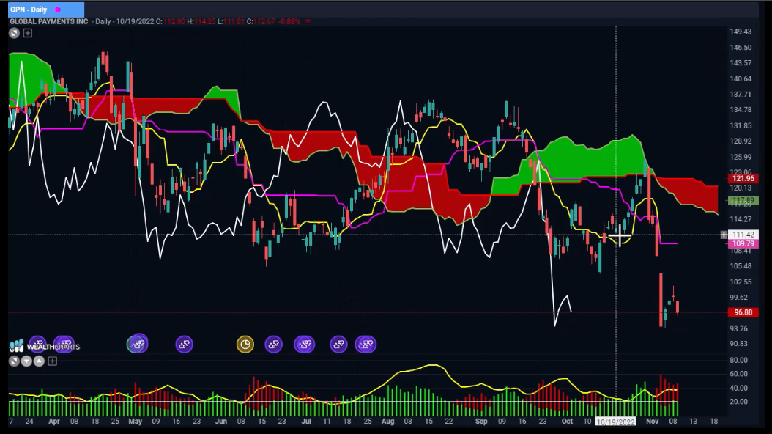Open the purple sentiment marker above May label
772x434 pixels.
tap(138, 343)
